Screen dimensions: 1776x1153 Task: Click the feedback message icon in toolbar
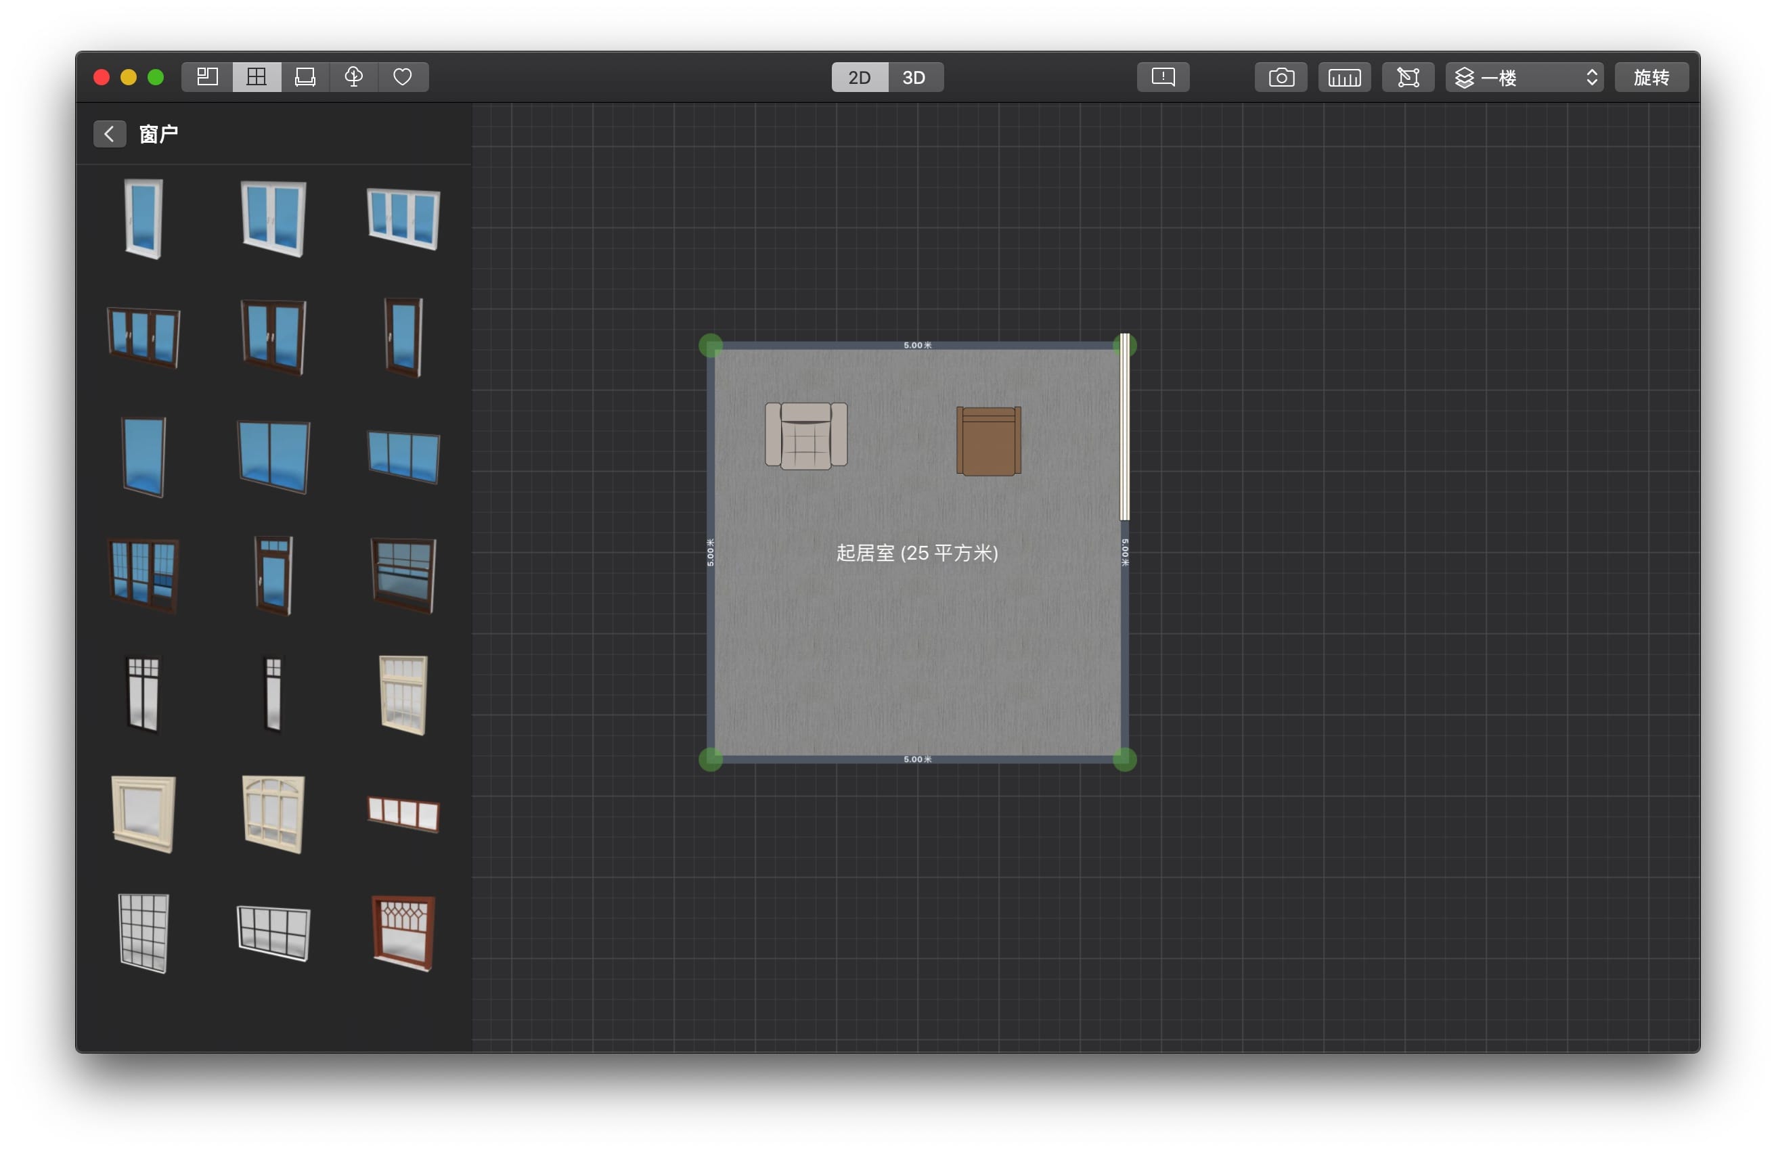1163,77
